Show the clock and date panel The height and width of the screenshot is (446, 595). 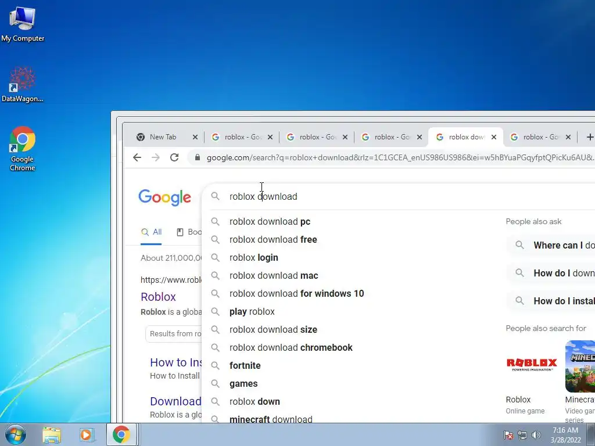[x=565, y=435]
